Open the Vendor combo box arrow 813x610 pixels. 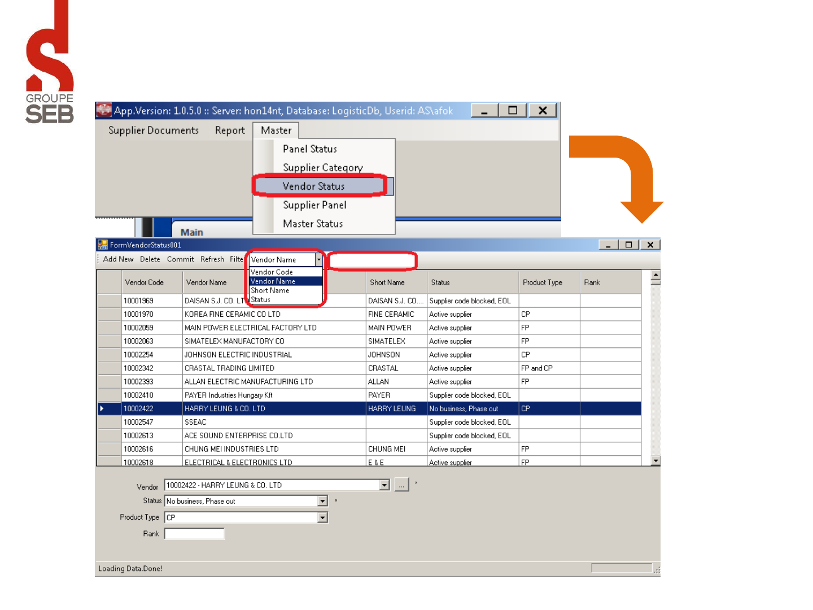384,485
